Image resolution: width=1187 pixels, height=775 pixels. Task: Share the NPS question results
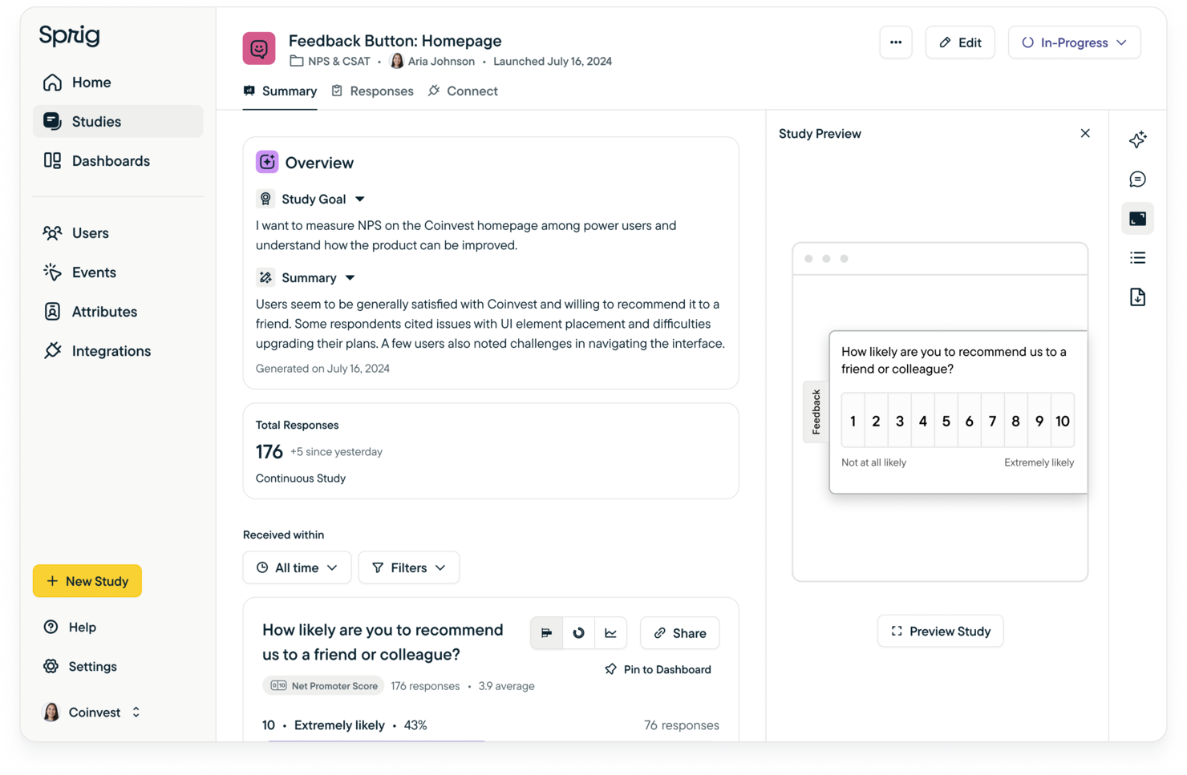[x=679, y=632]
